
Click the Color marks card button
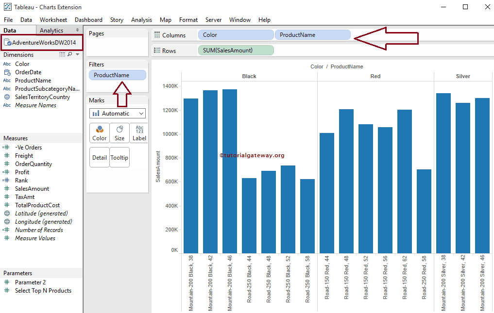pos(100,132)
